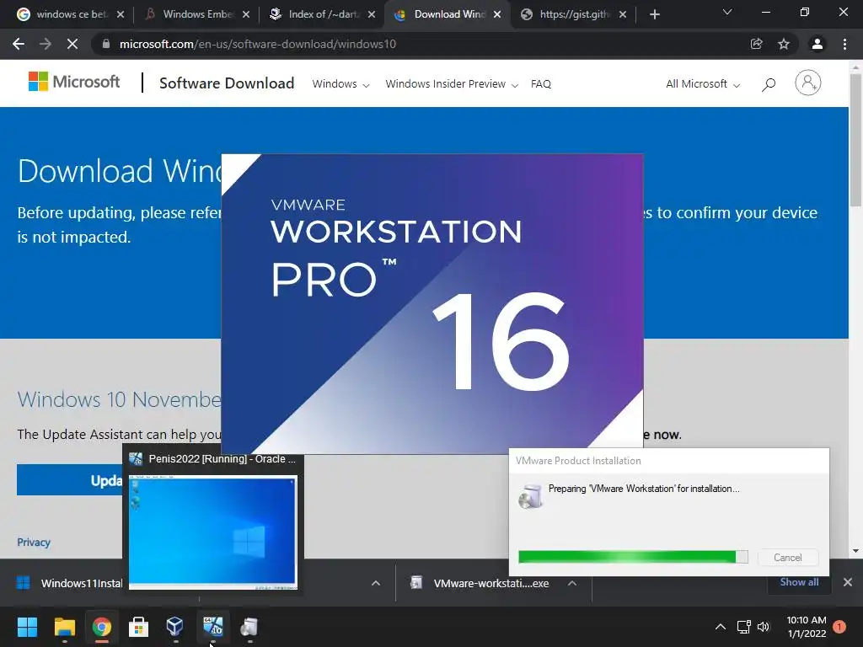The width and height of the screenshot is (863, 647).
Task: Click the VMware installation progress bar
Action: pyautogui.click(x=633, y=557)
